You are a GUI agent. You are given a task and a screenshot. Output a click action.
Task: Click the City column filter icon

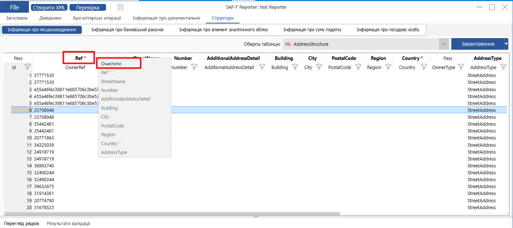tap(319, 67)
